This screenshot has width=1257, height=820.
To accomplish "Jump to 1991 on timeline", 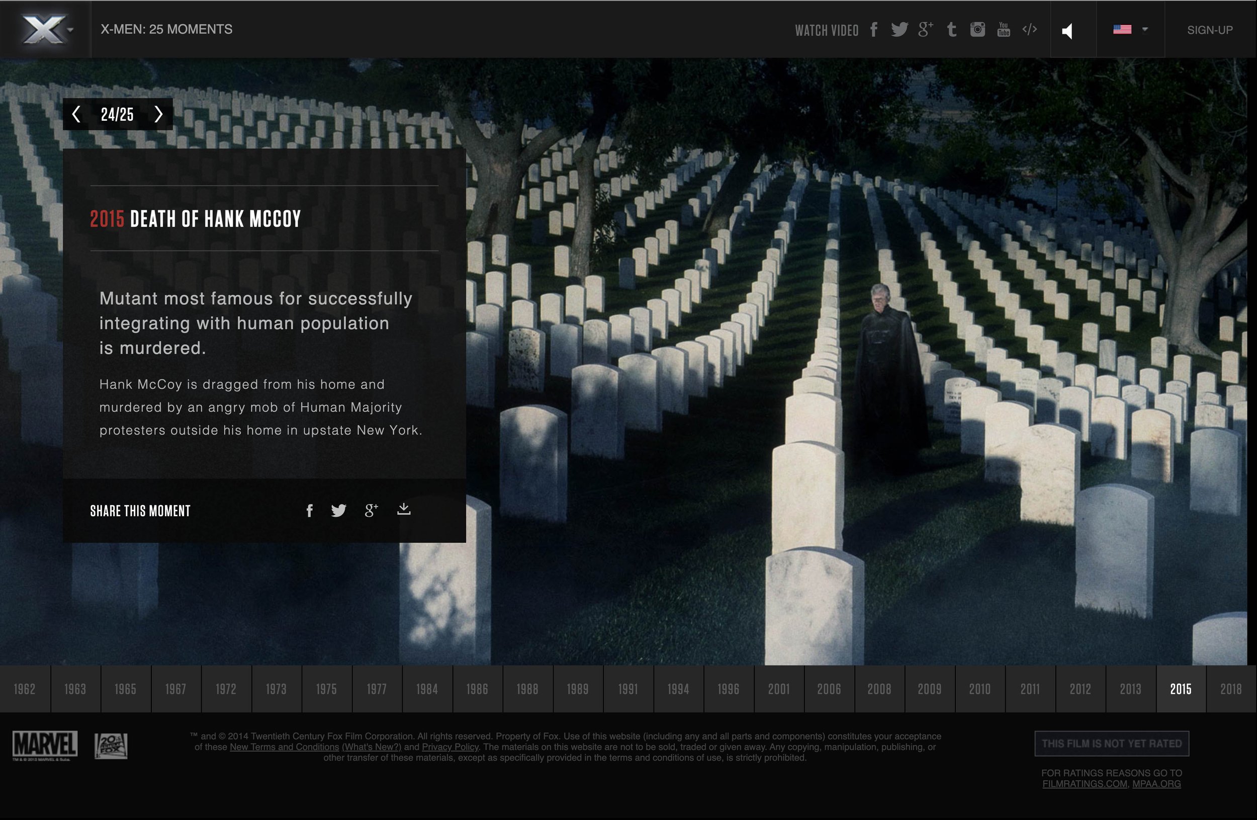I will click(628, 689).
